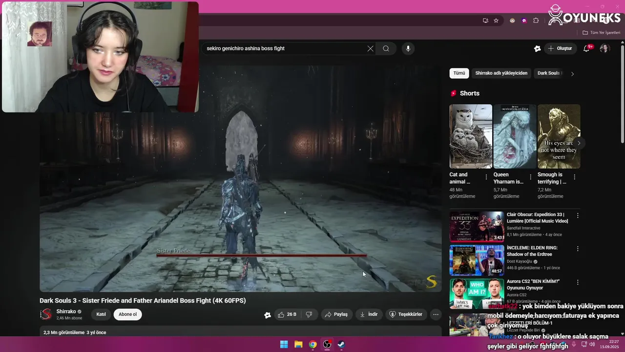Viewport: 625px width, 352px height.
Task: Open more actions three-dot menu
Action: (436, 314)
